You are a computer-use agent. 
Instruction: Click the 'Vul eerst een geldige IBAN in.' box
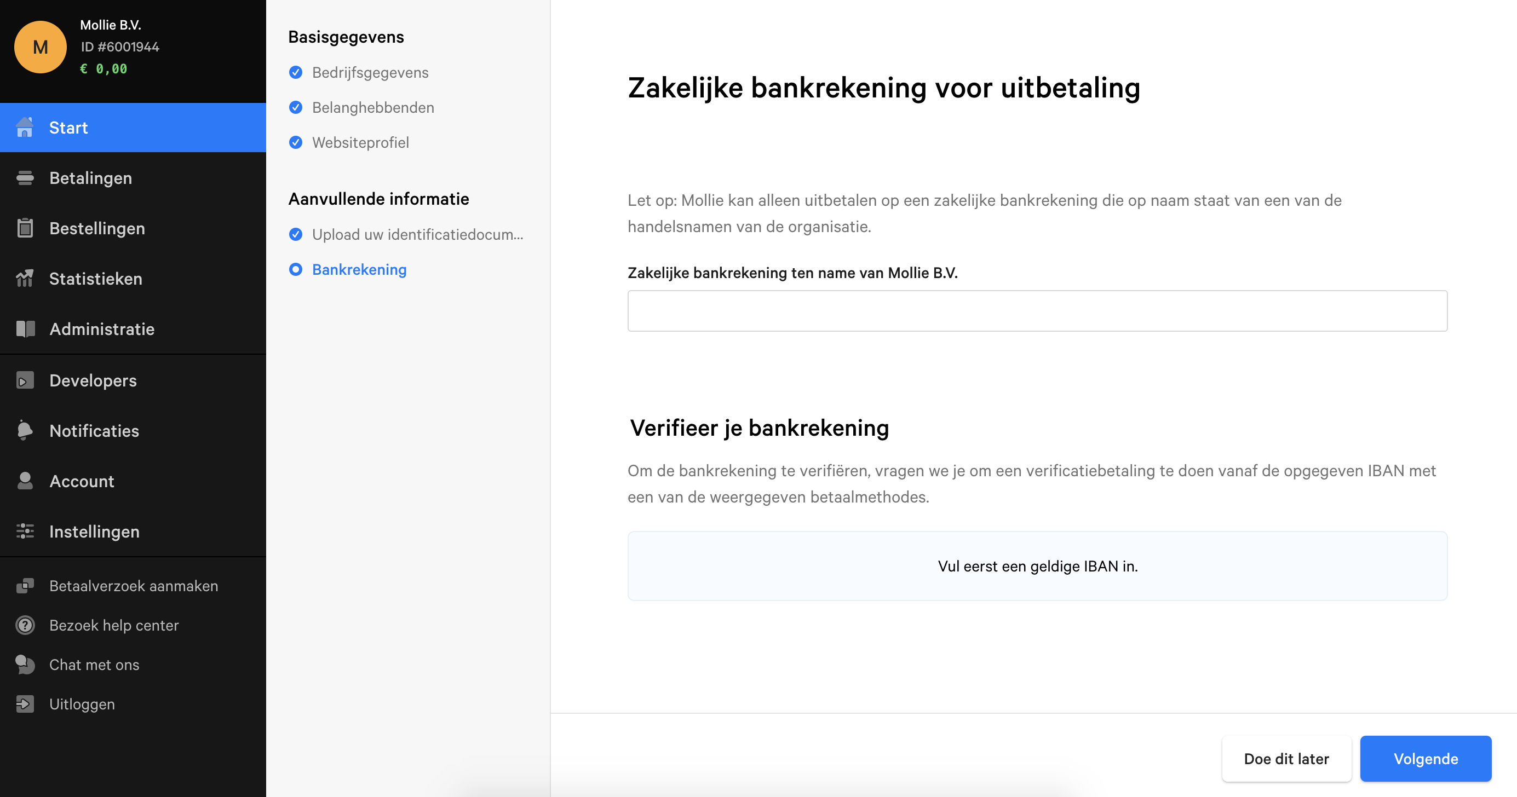[x=1037, y=566]
